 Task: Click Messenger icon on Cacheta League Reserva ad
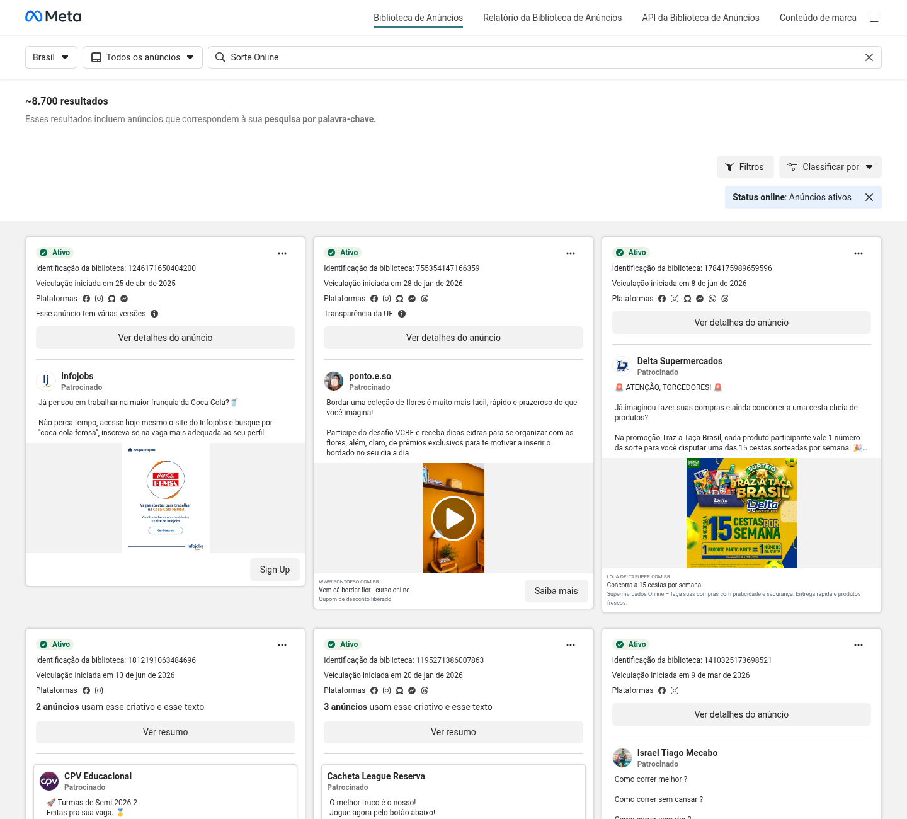[412, 690]
